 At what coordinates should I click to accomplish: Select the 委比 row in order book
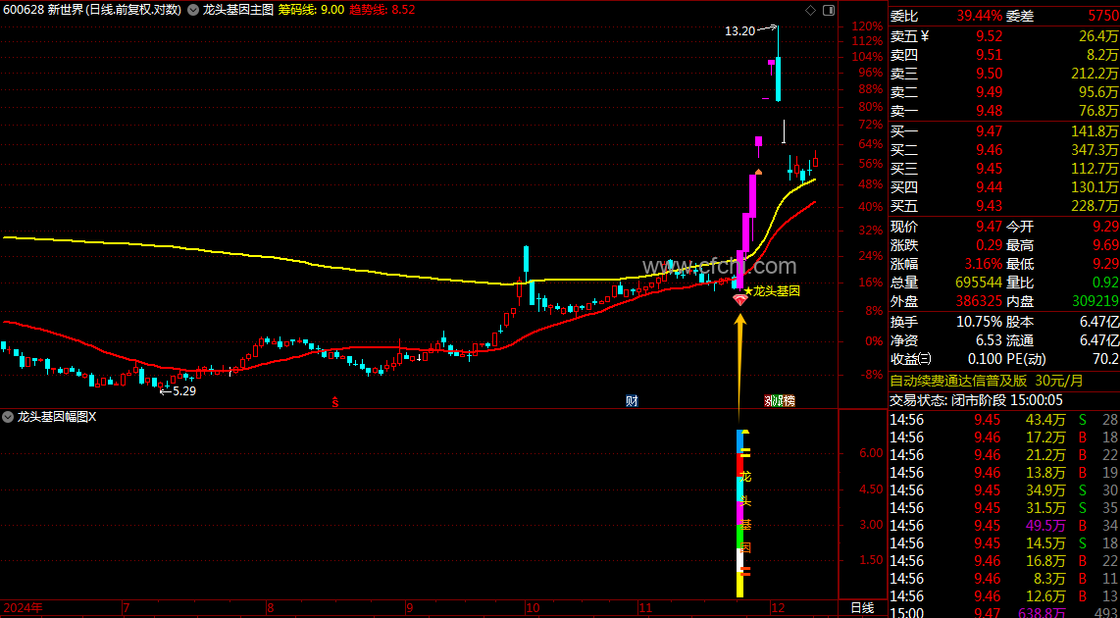point(1004,14)
